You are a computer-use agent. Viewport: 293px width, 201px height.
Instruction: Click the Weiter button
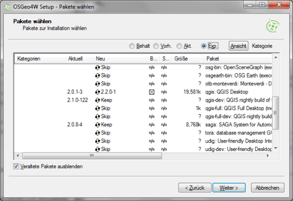tap(229, 188)
